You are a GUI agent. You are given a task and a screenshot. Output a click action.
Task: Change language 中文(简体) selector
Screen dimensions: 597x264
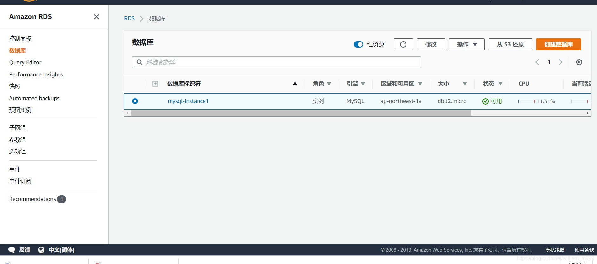[61, 250]
